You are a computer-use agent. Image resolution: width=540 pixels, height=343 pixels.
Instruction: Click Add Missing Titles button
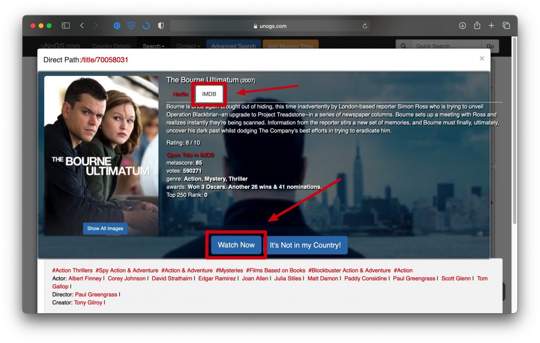[x=291, y=46]
